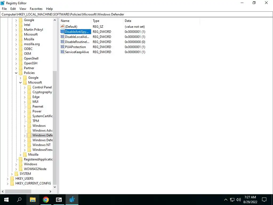Click the tree horizontal scroll left arrow

point(3,191)
